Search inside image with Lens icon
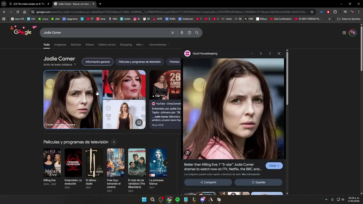Screen dimensions: 363x204 pyautogui.click(x=187, y=153)
